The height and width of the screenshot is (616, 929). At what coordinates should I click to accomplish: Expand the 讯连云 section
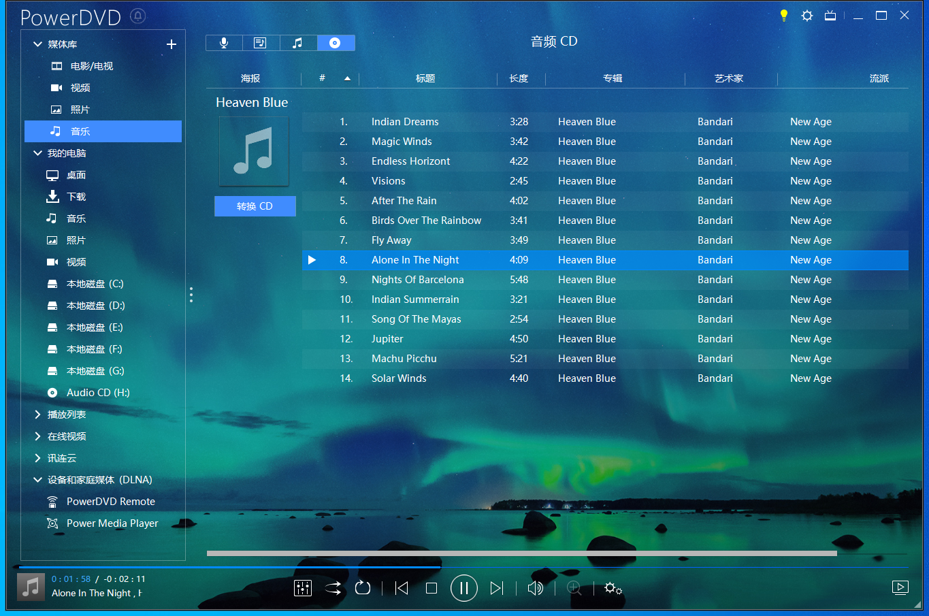coord(37,458)
